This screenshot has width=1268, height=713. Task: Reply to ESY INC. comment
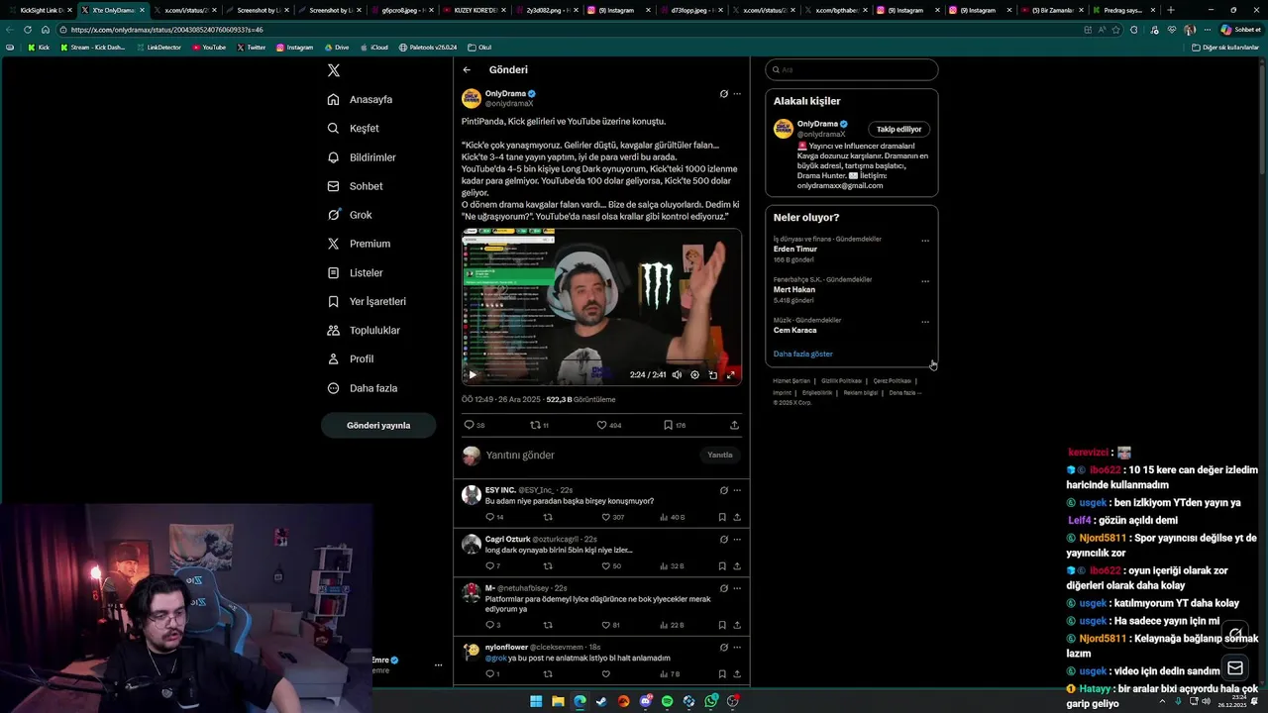coord(489,517)
